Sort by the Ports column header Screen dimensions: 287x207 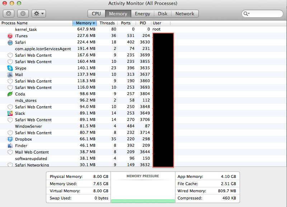tap(126, 23)
